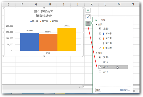The height and width of the screenshot is (97, 143).
Task: Select column header J
Action: tap(78, 4)
